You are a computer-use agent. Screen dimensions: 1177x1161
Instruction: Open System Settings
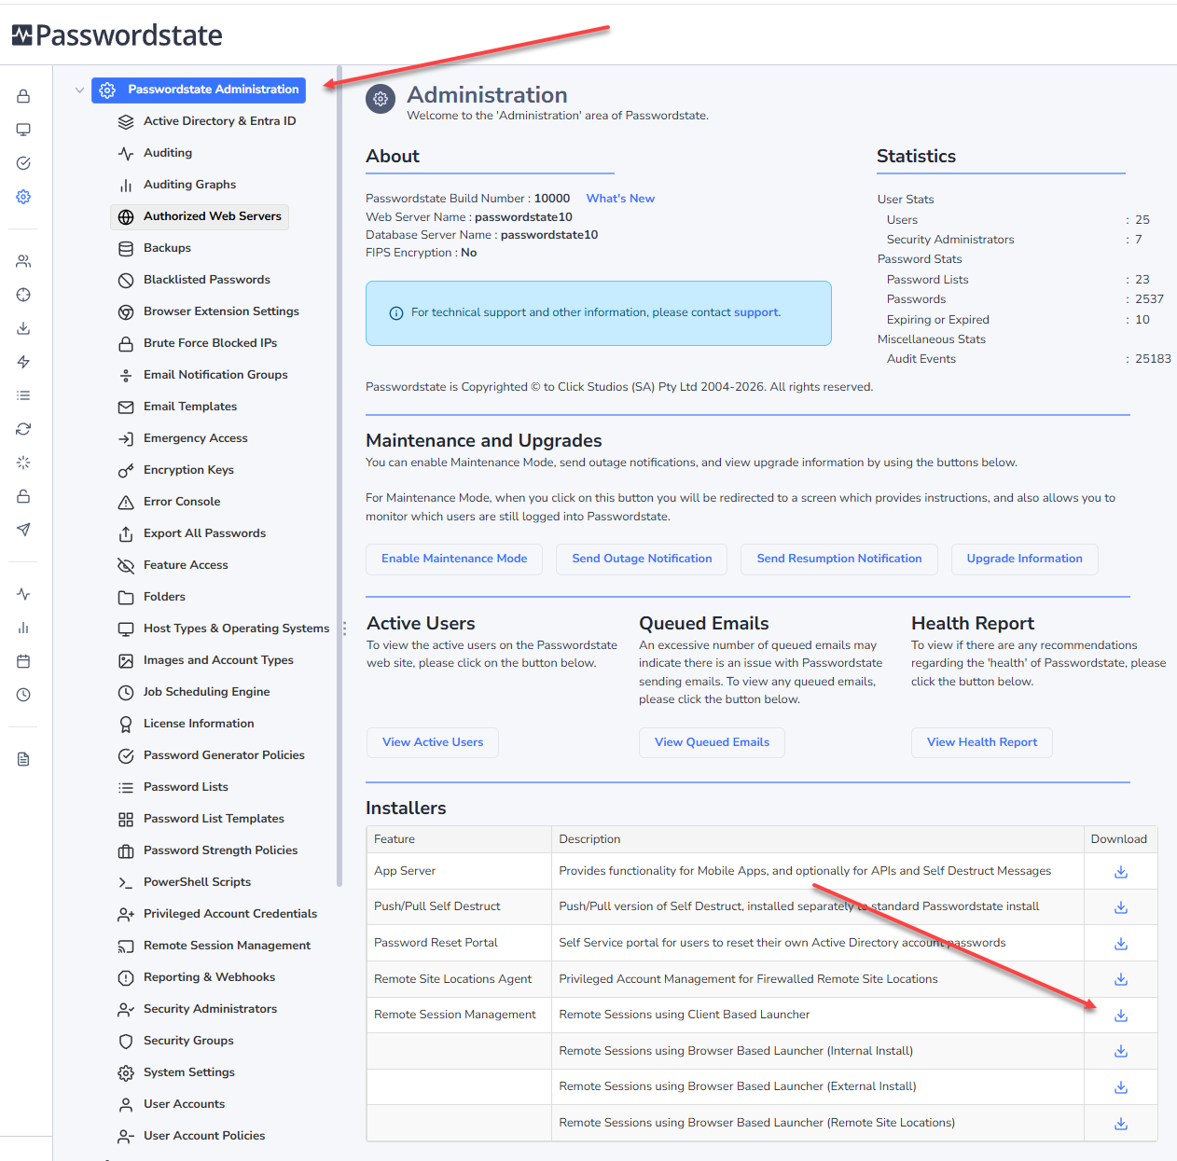[x=176, y=1072]
